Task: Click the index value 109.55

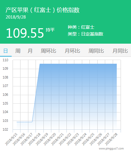Action: (25, 33)
